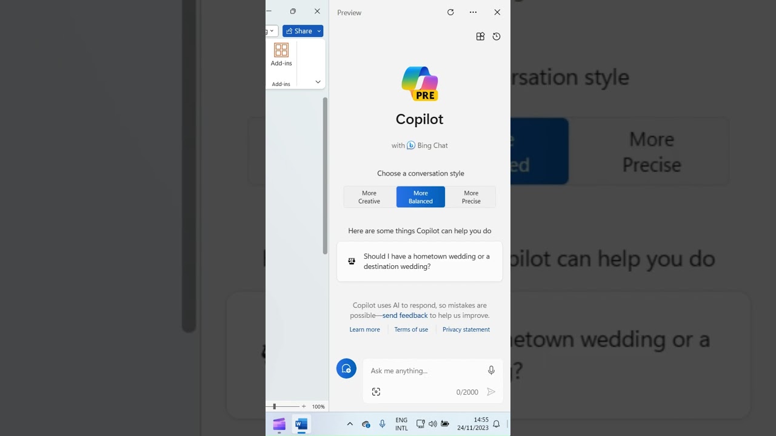Open the Clipchamp app in the taskbar
776x436 pixels.
tap(279, 424)
